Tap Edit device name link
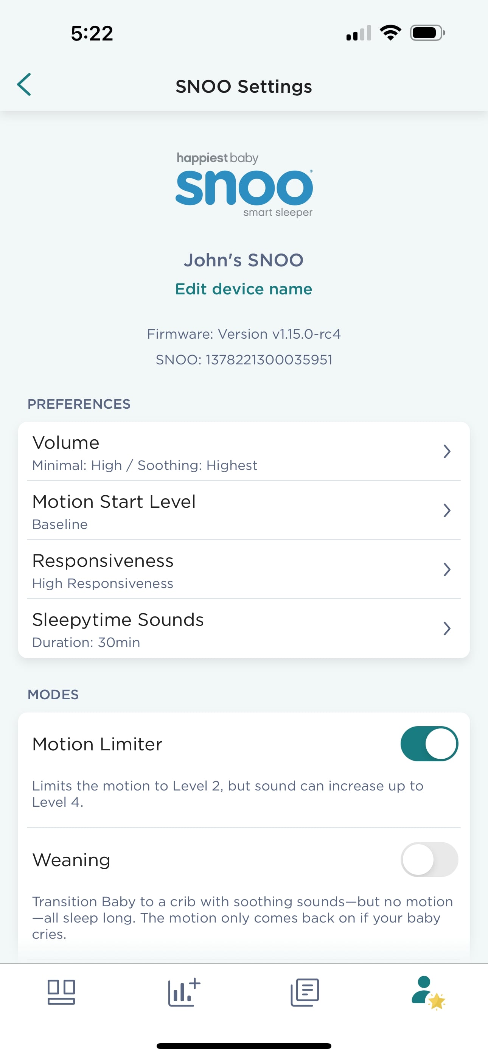Image resolution: width=488 pixels, height=1058 pixels. (244, 289)
